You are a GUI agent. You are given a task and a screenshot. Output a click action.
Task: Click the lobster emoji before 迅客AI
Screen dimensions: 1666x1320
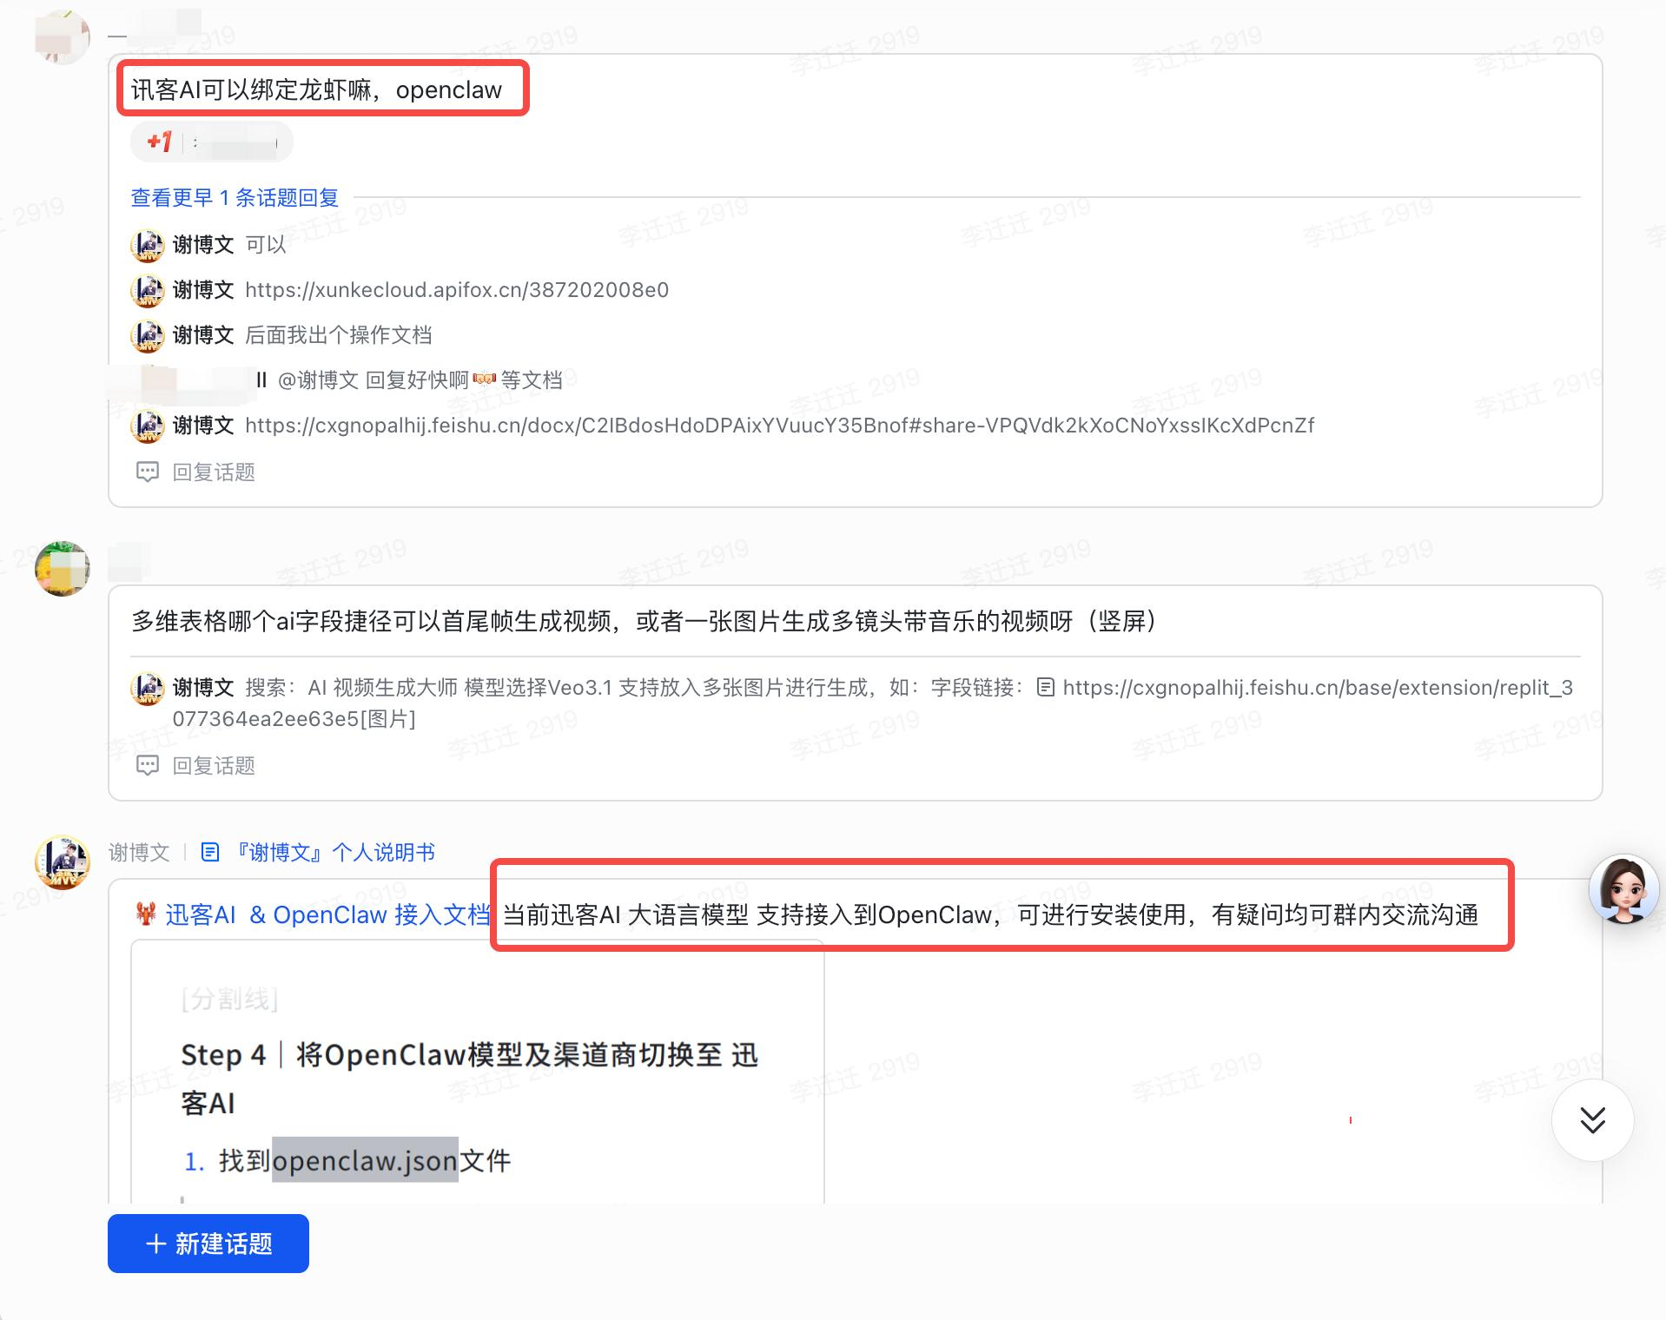[x=146, y=914]
